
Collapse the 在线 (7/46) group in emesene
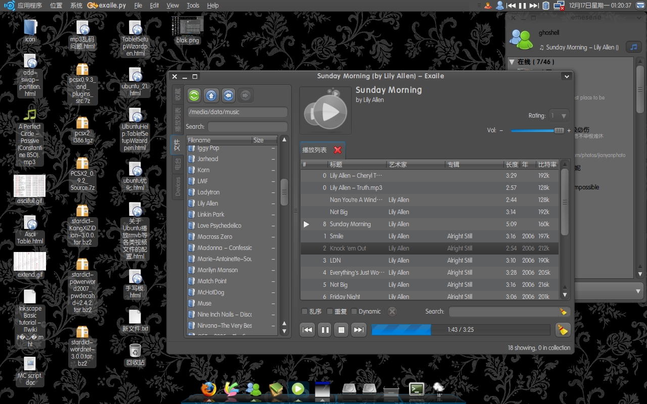point(513,62)
